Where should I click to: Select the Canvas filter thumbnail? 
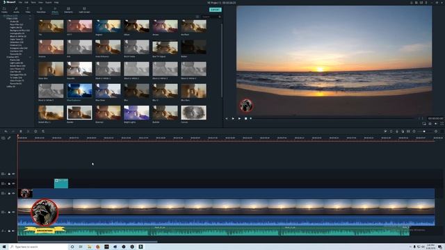tap(193, 112)
